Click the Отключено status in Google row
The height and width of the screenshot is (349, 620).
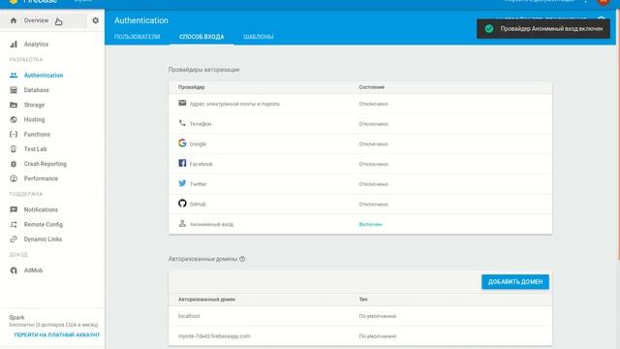pos(374,144)
